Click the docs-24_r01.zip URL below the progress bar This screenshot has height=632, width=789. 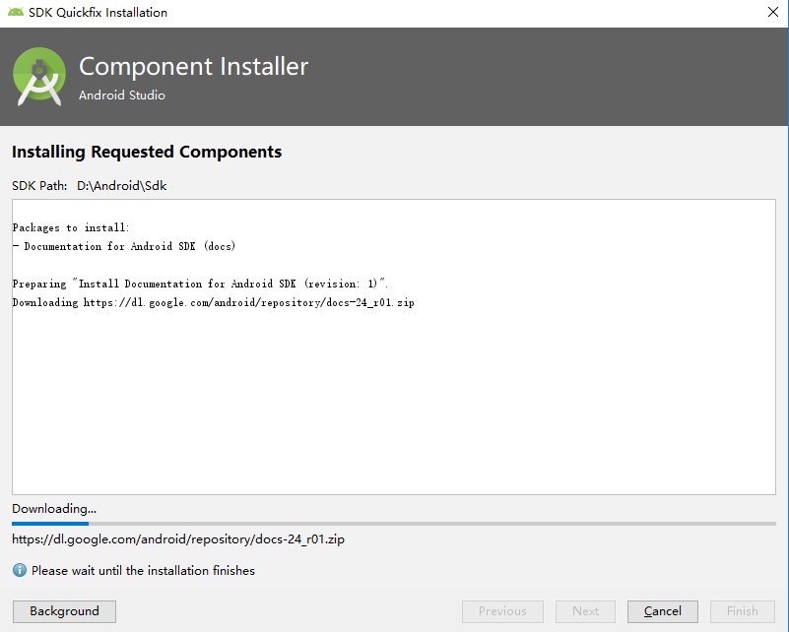tap(178, 539)
